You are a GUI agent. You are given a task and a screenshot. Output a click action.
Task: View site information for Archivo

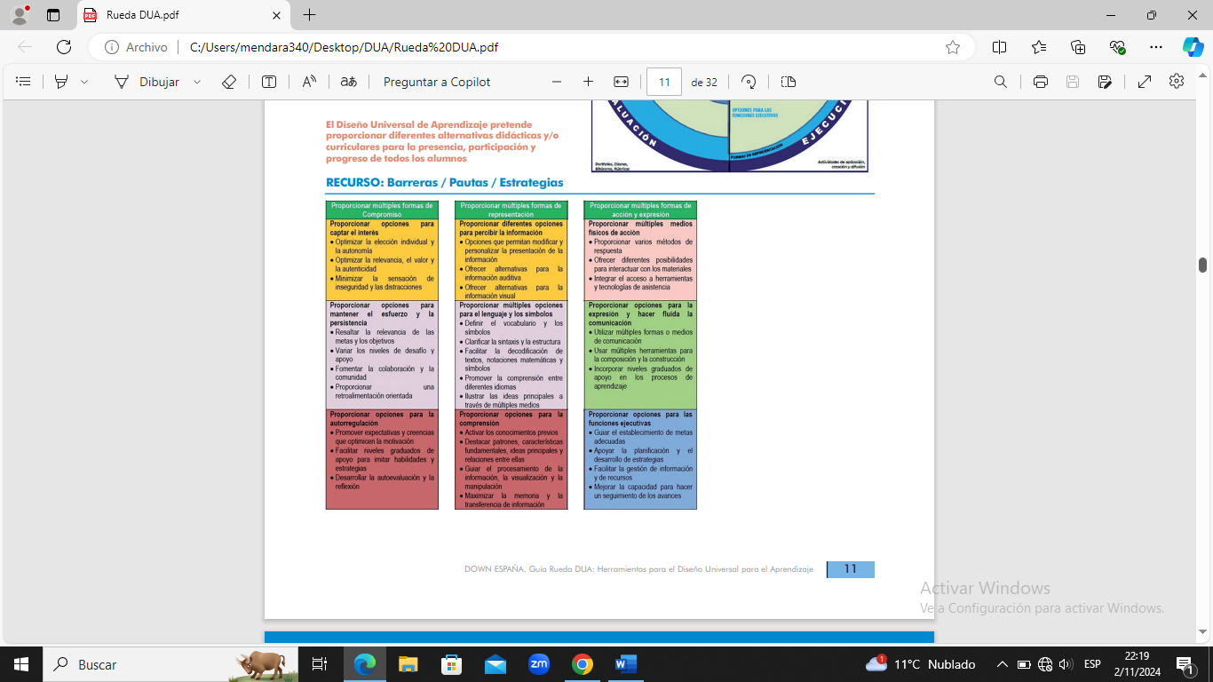(x=136, y=47)
